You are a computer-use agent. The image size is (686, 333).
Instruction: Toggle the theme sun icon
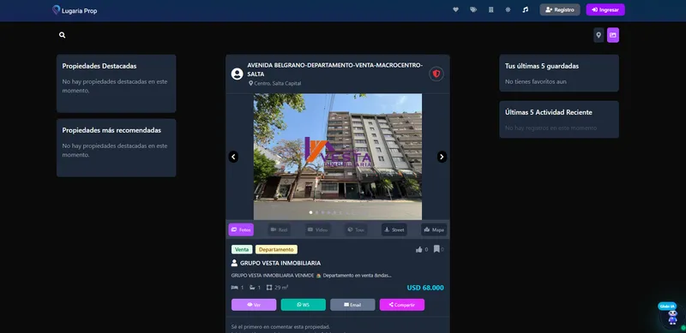(x=508, y=9)
